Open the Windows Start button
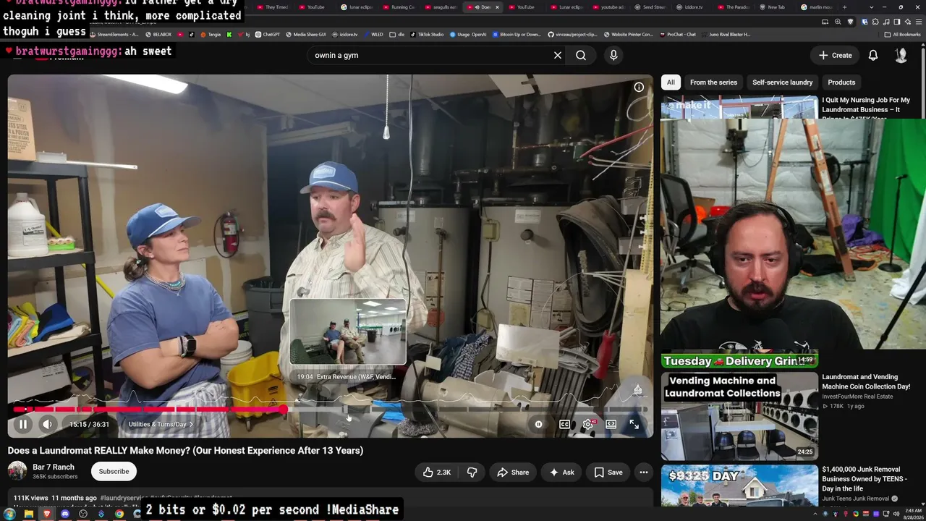The image size is (926, 521). [x=9, y=514]
